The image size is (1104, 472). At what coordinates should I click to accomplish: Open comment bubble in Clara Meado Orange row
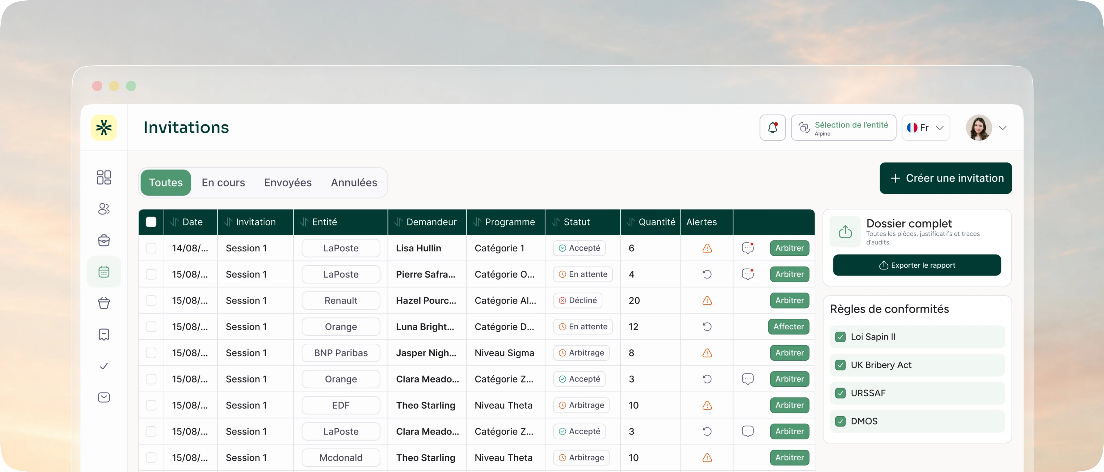(748, 379)
